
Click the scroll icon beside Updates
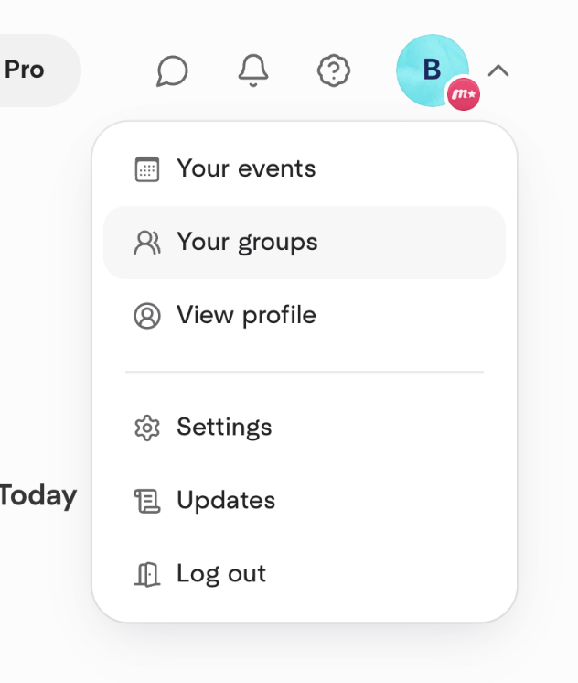[x=146, y=501]
